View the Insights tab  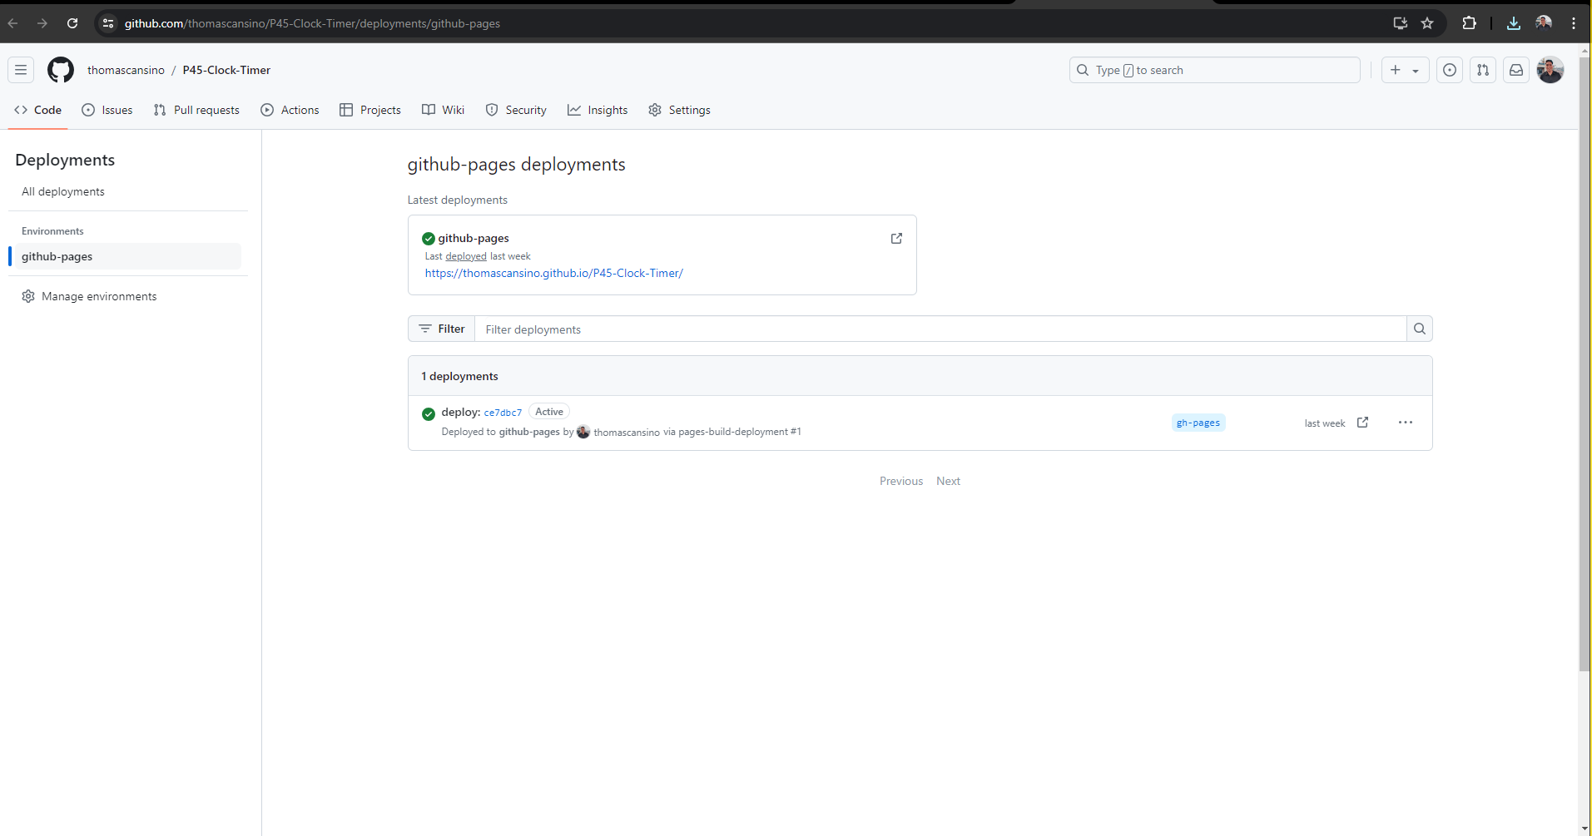coord(598,110)
